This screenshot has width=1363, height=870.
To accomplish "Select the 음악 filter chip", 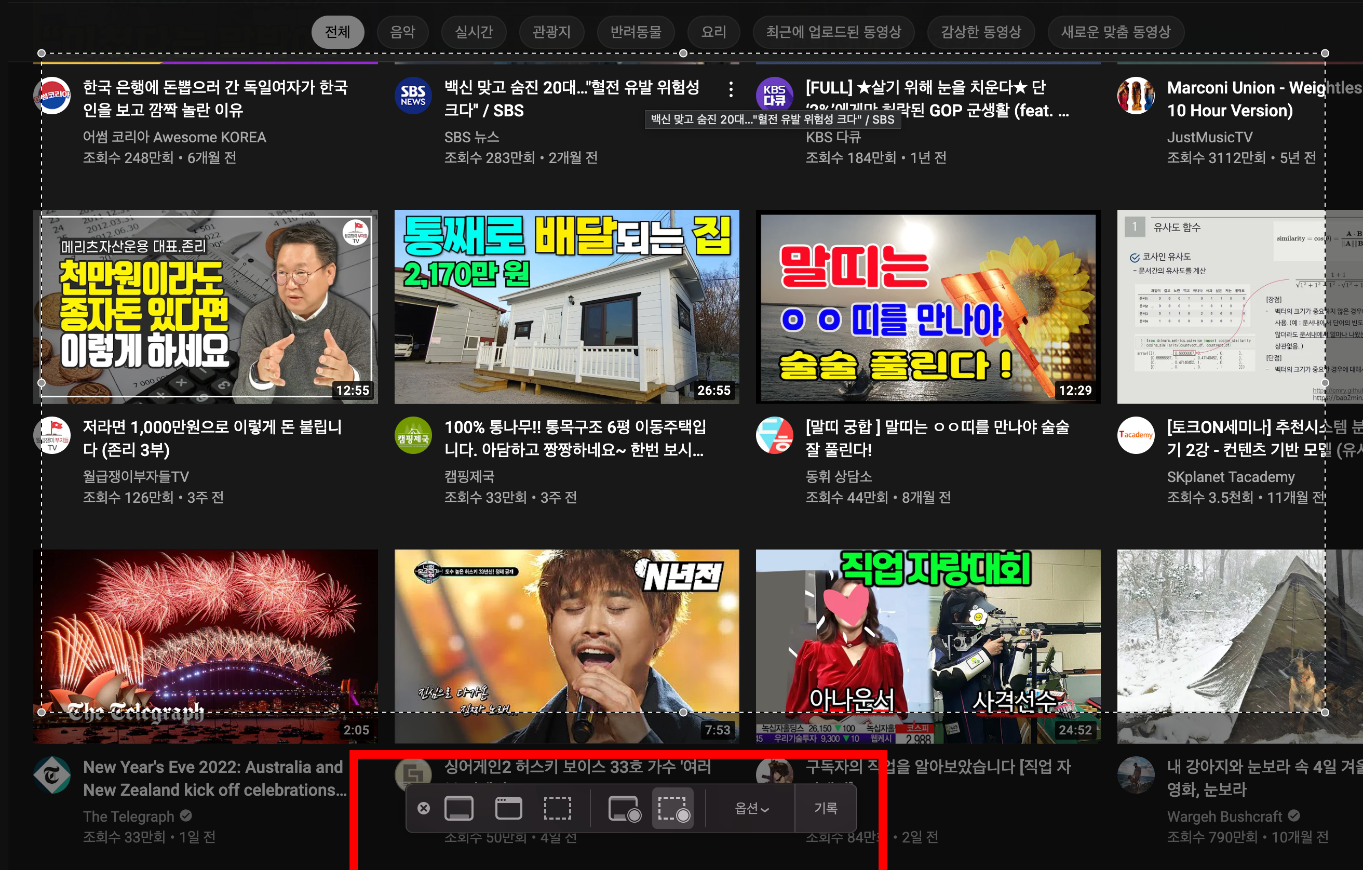I will (402, 32).
